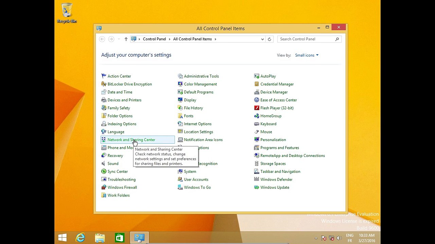Click the Default Programs icon
The height and width of the screenshot is (244, 435).
180,92
